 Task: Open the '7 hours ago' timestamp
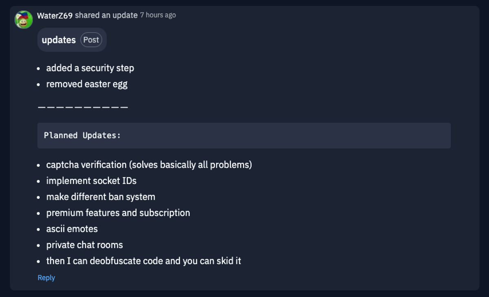point(158,15)
